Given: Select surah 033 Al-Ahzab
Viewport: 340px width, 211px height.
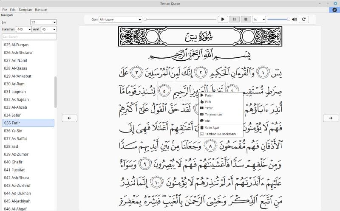Looking at the screenshot, I should [28, 107].
